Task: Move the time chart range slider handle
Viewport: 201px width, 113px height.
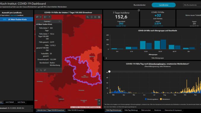Action: [x=109, y=71]
